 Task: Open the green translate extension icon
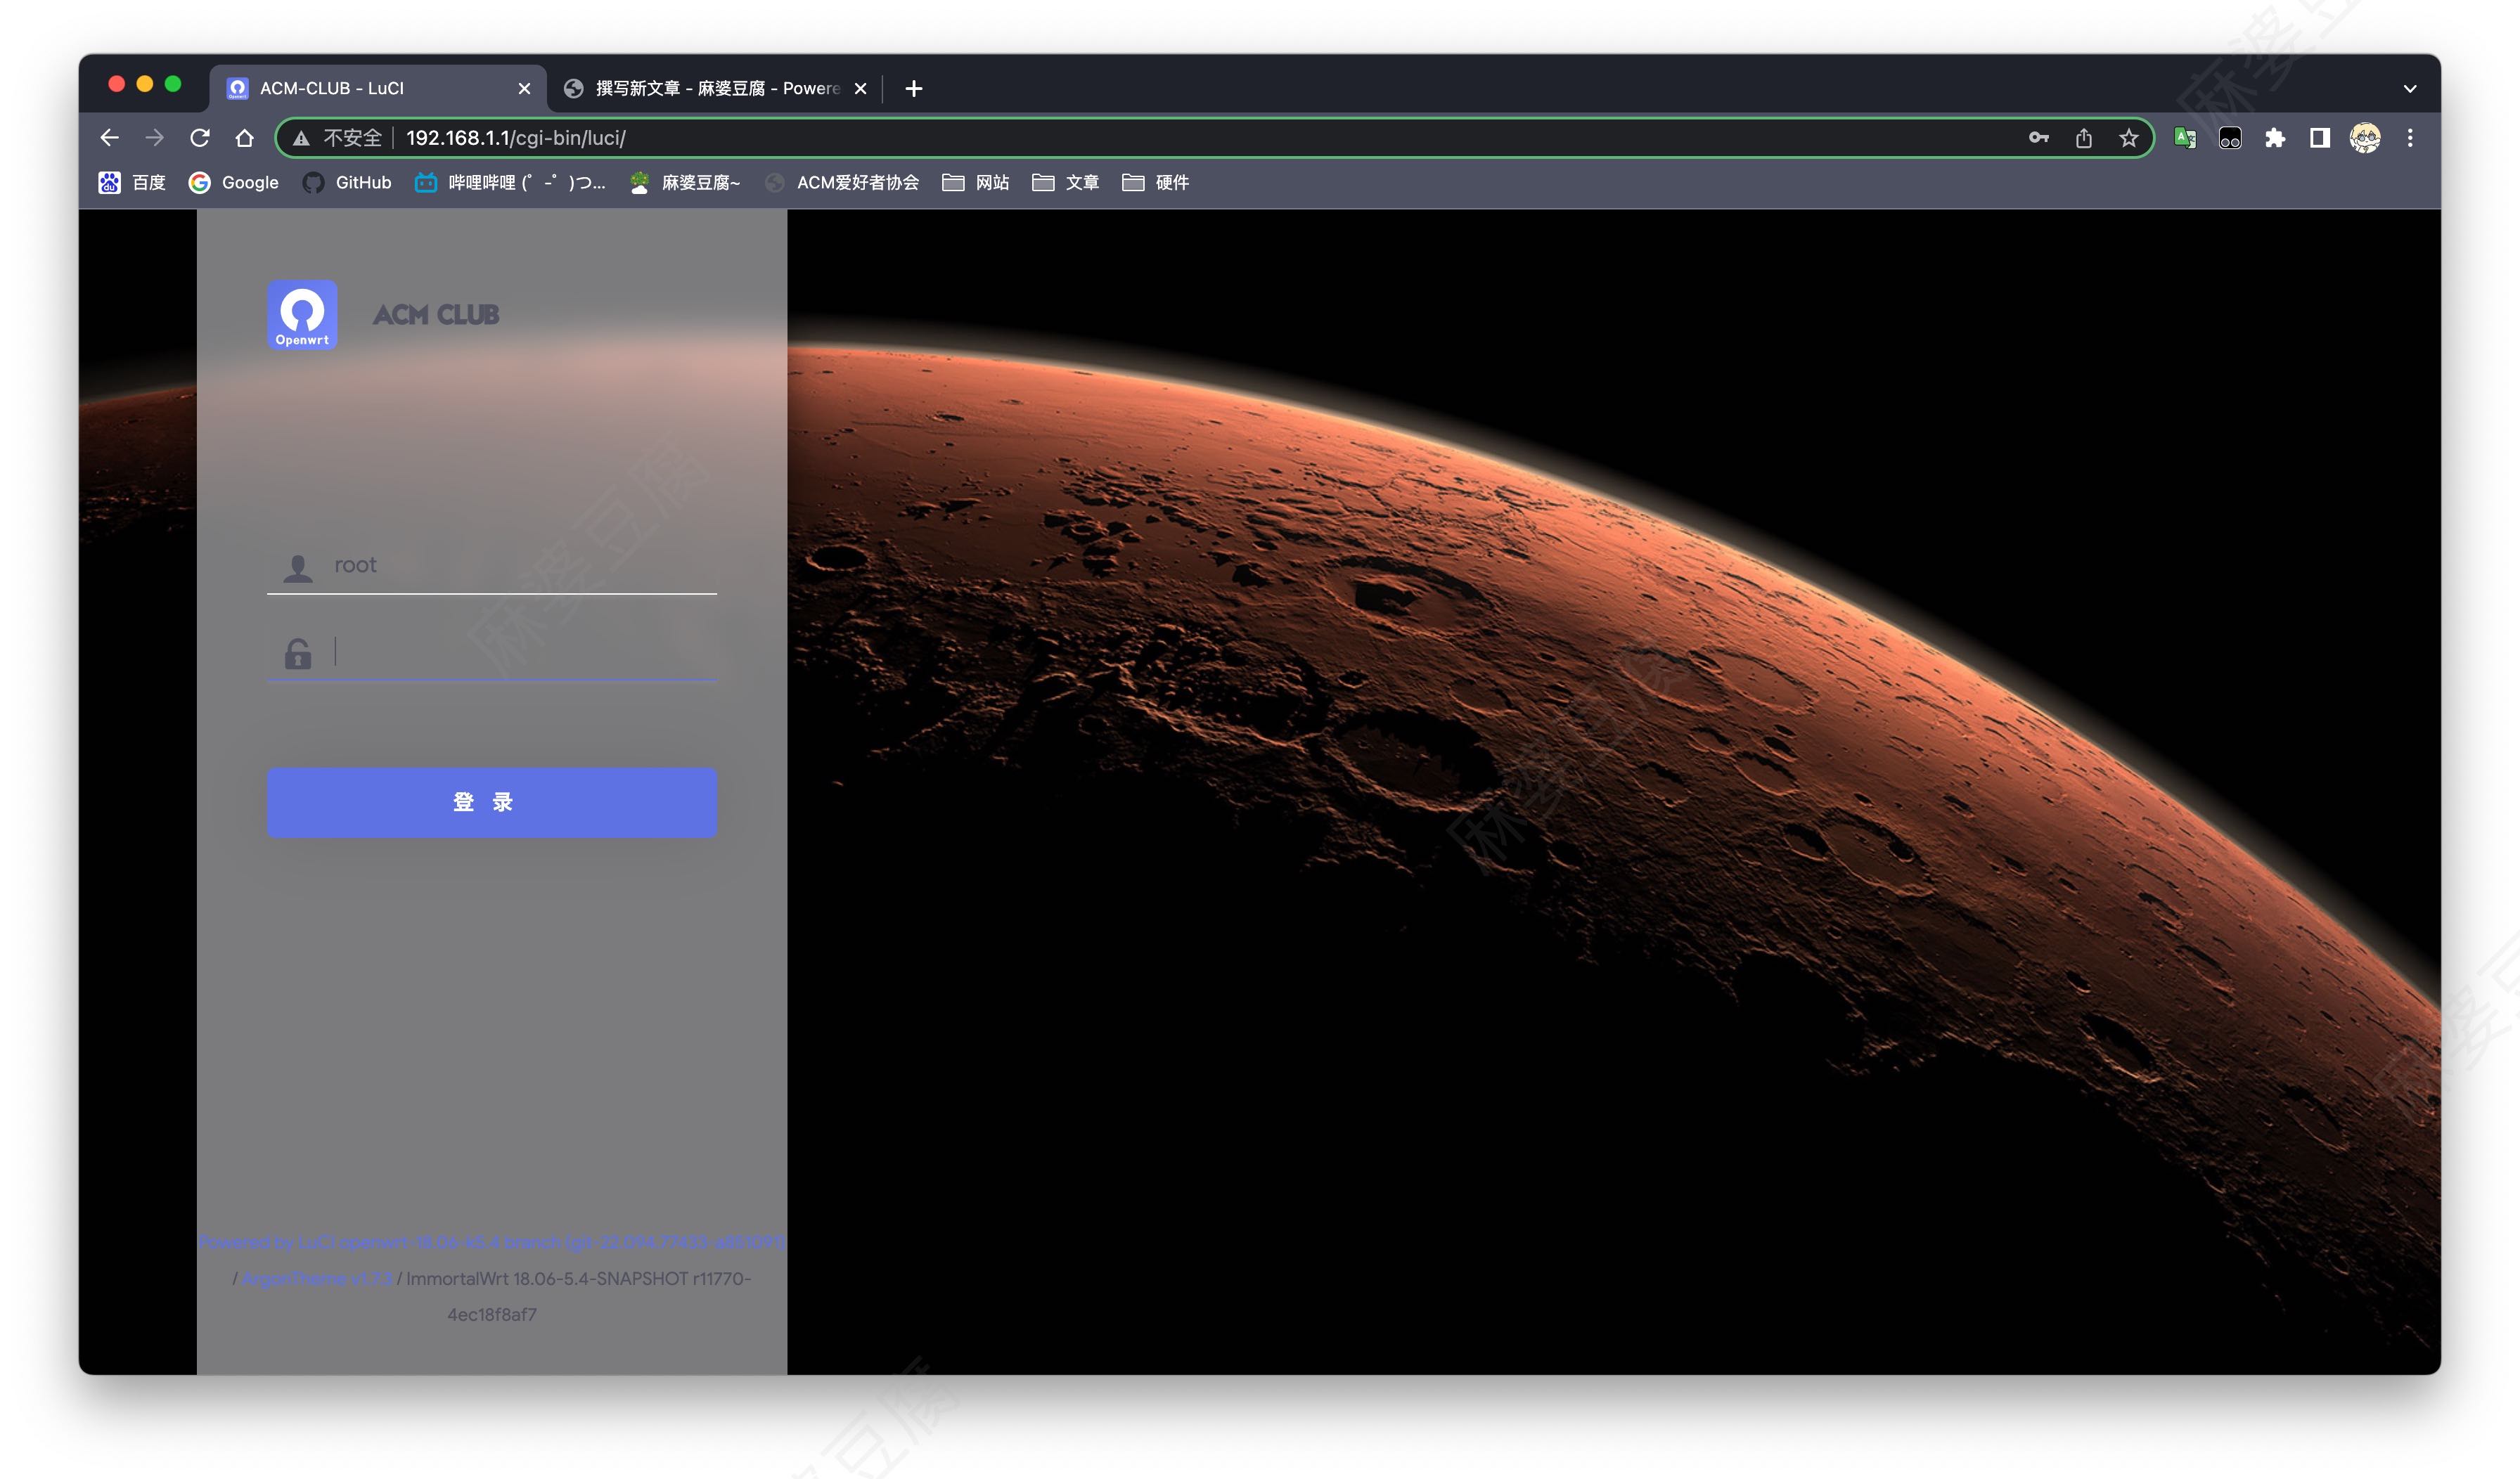pos(2185,138)
